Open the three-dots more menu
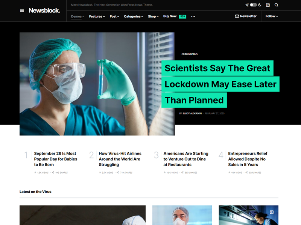The image size is (301, 225). pyautogui.click(x=193, y=16)
